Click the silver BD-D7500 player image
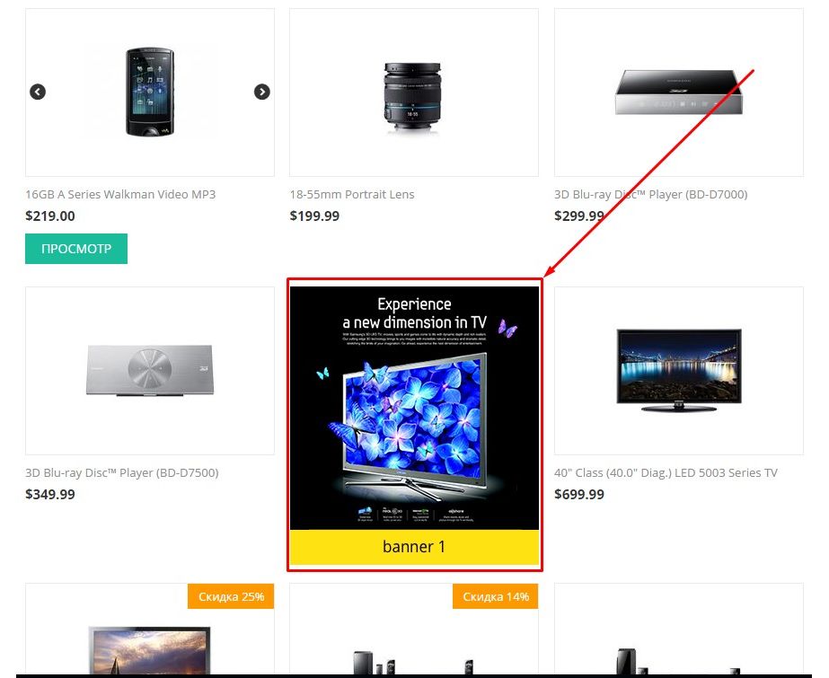The height and width of the screenshot is (678, 829). [x=150, y=371]
